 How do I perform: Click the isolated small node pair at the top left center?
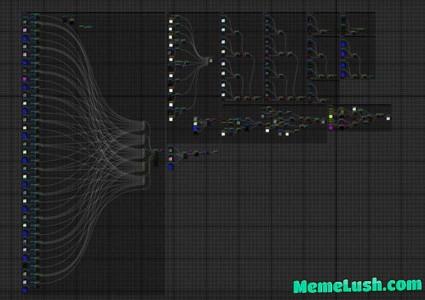(x=87, y=27)
